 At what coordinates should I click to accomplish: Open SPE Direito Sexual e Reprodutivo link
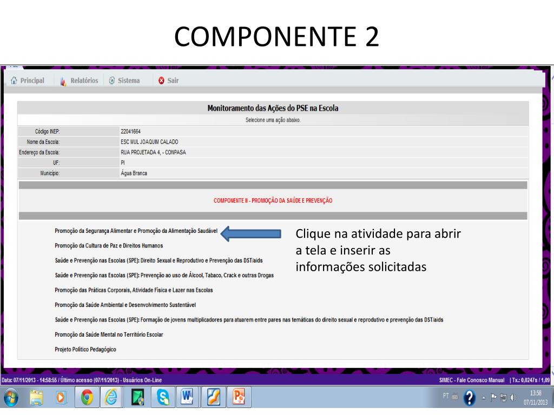click(159, 260)
